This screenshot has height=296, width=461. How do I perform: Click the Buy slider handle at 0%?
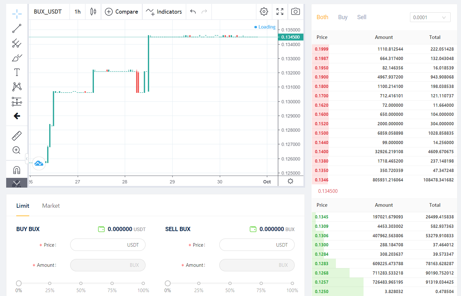(19, 283)
